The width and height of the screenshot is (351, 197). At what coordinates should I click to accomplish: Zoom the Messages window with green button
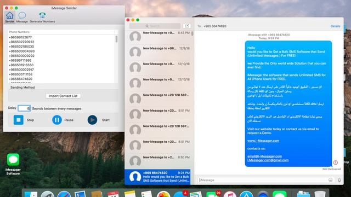pyautogui.click(x=138, y=20)
